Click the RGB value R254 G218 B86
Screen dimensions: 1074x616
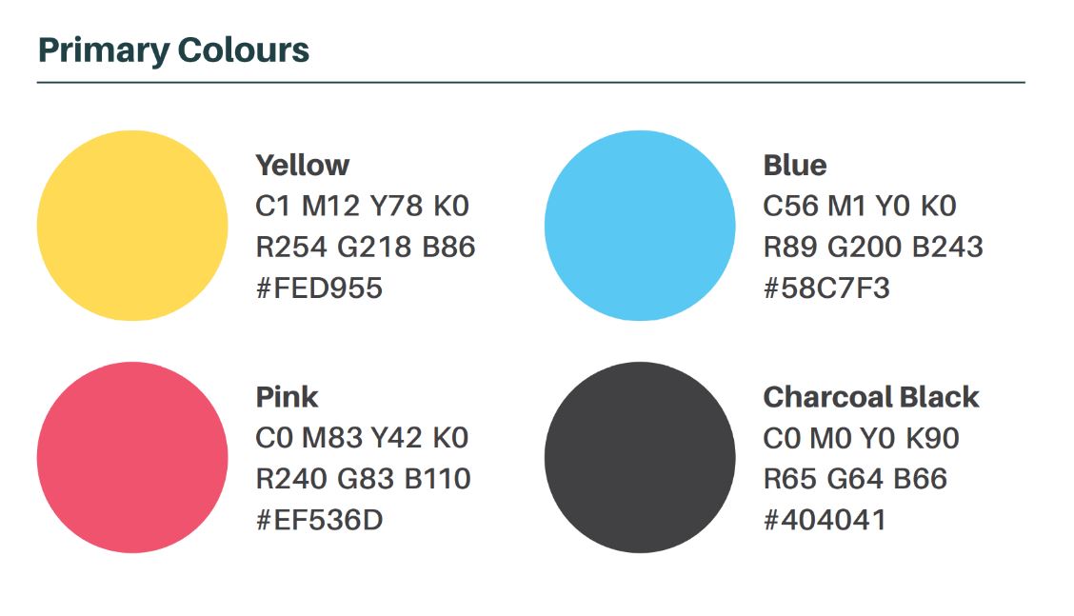coord(365,248)
